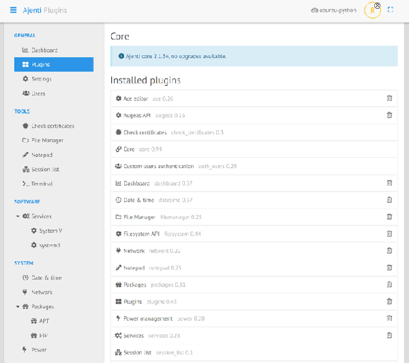
Task: Open Dashboard from the sidebar
Action: tap(44, 50)
